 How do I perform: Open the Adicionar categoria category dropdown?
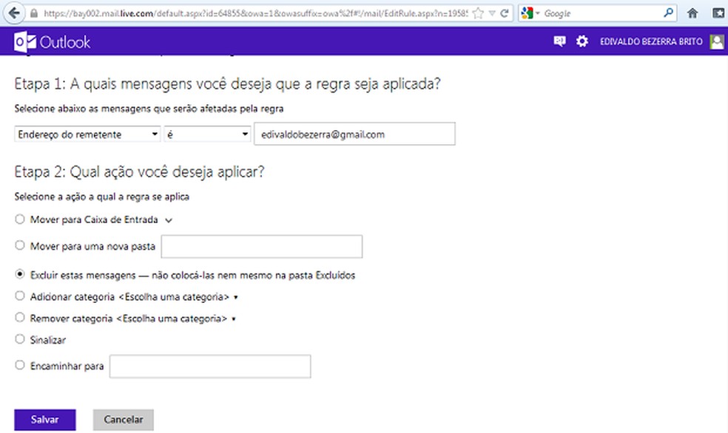(x=179, y=297)
